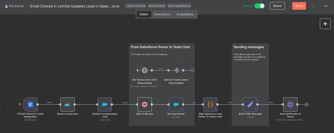
Task: Click the pin icon on Build HTML Message
Action: [x=255, y=109]
